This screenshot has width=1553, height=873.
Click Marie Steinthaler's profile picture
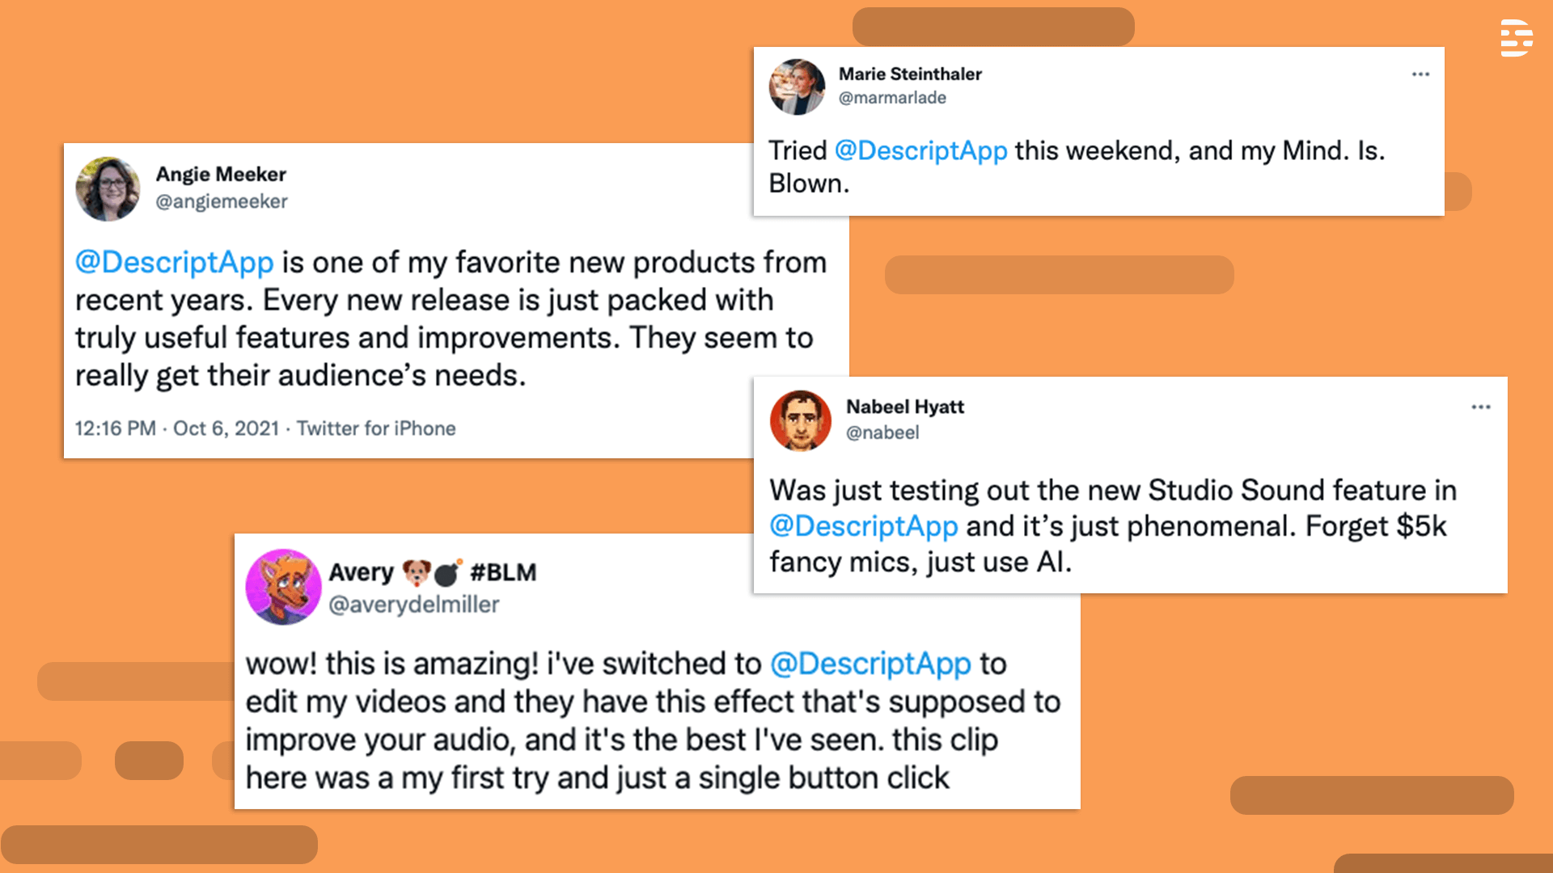coord(797,86)
